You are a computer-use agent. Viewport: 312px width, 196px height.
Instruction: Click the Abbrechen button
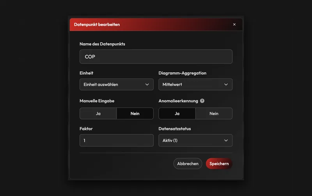[x=188, y=164]
